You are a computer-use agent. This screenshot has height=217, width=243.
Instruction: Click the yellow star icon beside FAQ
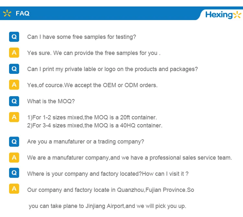pos(7,13)
